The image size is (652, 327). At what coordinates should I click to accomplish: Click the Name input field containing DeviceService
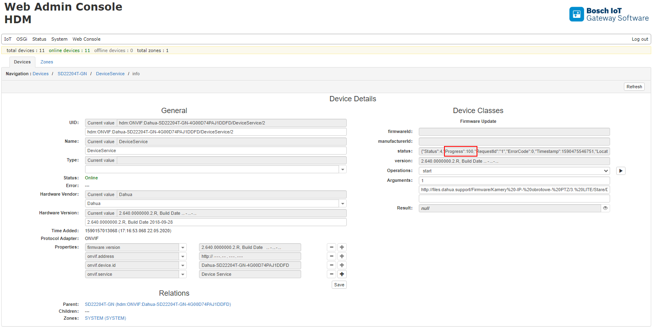pos(216,150)
